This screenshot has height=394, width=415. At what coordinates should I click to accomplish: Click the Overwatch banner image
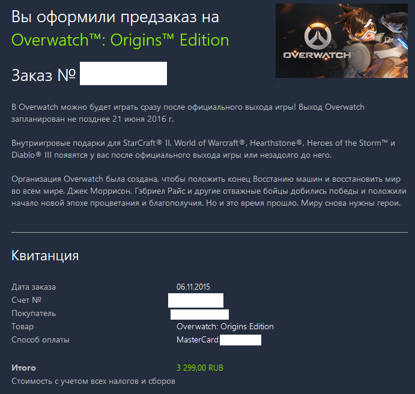click(x=341, y=40)
